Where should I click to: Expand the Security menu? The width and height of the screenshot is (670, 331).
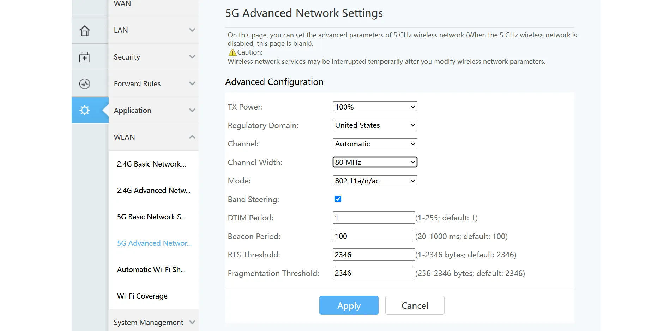click(153, 57)
